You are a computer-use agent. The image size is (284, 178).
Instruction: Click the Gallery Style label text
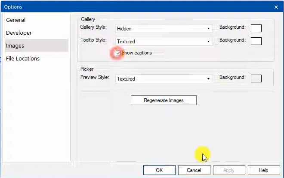(93, 27)
